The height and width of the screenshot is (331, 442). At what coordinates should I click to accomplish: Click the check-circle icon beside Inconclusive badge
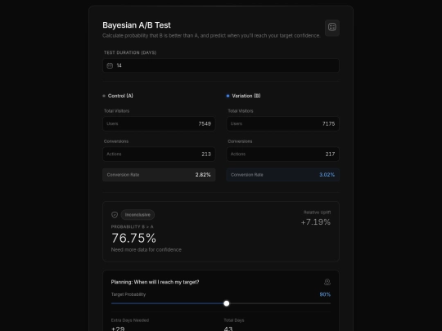(x=115, y=215)
